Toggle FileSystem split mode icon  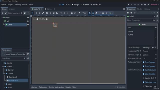28,54
